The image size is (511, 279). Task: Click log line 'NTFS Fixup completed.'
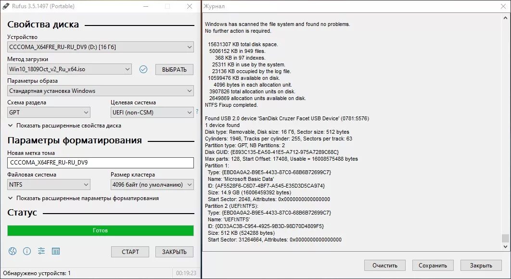(x=231, y=105)
